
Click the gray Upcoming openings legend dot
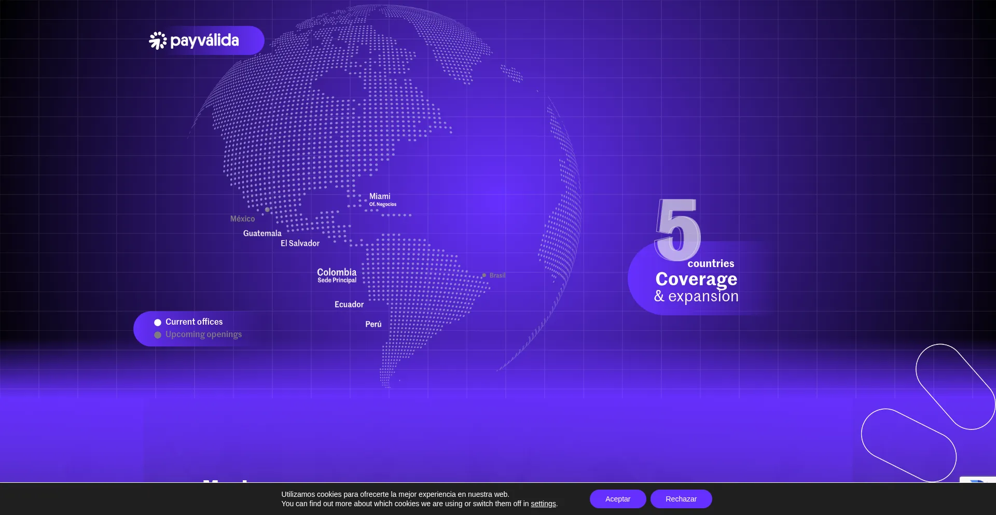pos(158,335)
